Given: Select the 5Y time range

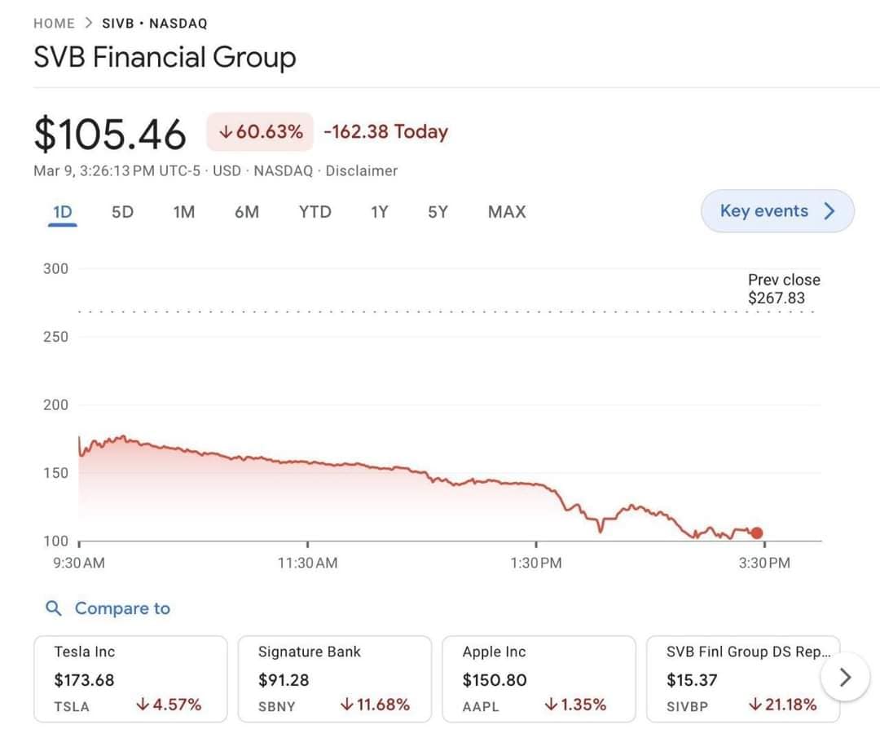Looking at the screenshot, I should [x=438, y=212].
